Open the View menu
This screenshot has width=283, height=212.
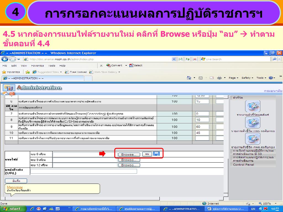click(24, 66)
